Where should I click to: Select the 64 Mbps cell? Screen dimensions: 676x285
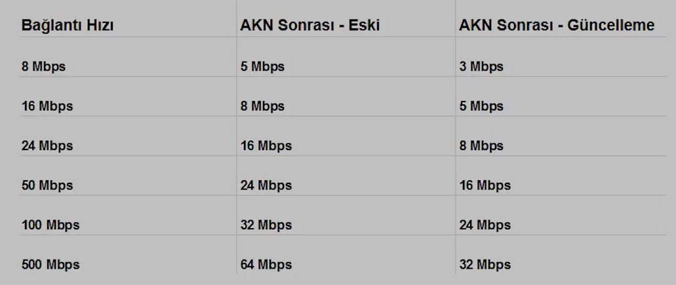click(266, 265)
